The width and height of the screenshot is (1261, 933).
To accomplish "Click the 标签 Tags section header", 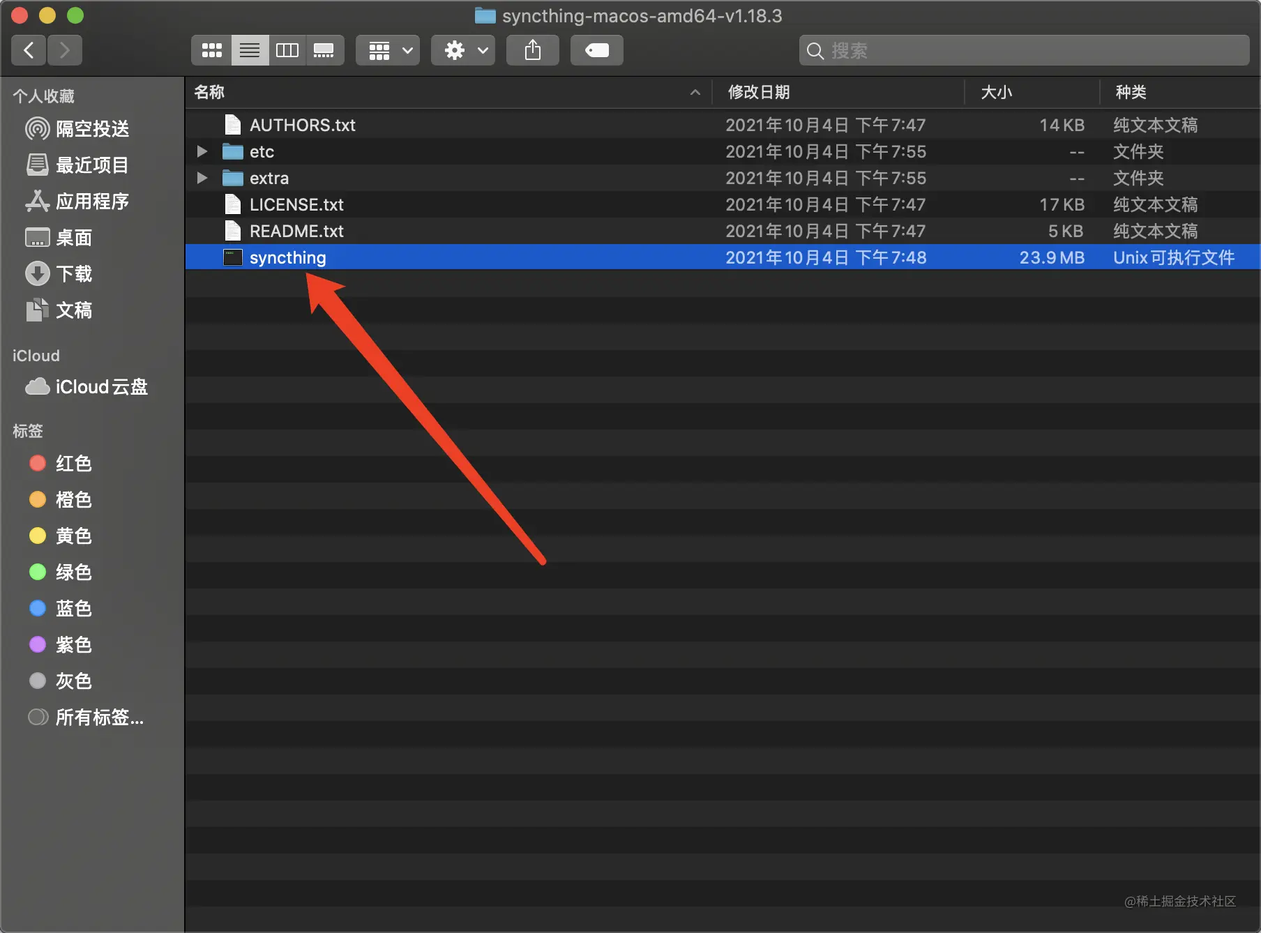I will tap(28, 431).
